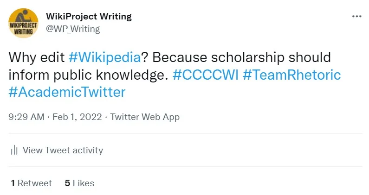369x195 pixels.
Task: Click the retweet count number 1
Action: (13, 183)
